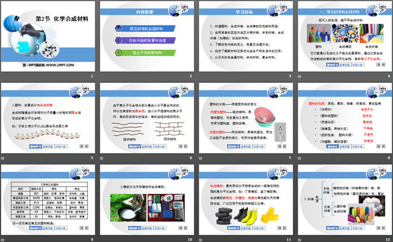Click next arrow button on slide 7
Screen dimensions: 393x242
pos(285,146)
